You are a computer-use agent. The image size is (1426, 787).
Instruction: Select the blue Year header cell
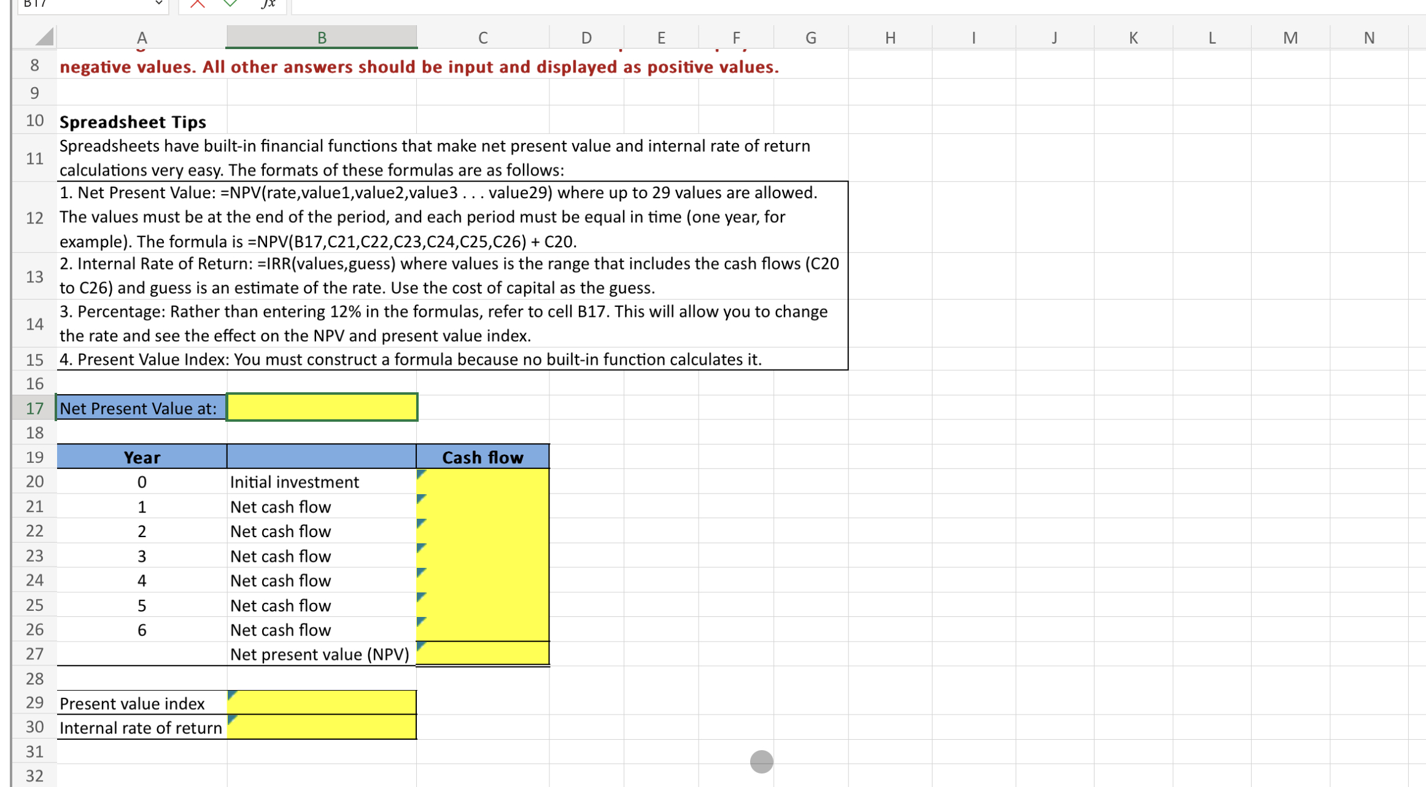[142, 457]
